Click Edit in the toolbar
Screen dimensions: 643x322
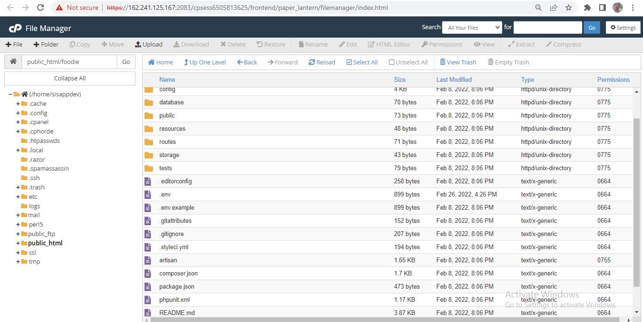coord(348,44)
